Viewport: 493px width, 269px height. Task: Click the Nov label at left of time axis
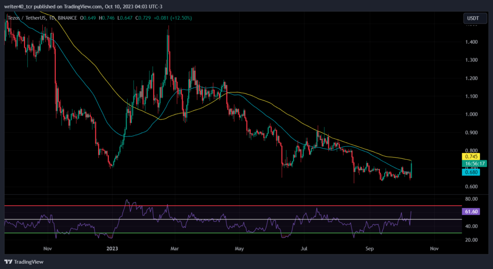48,249
